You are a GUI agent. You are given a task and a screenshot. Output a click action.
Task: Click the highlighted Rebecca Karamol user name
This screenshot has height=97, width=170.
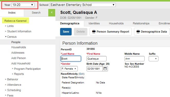click(15, 21)
